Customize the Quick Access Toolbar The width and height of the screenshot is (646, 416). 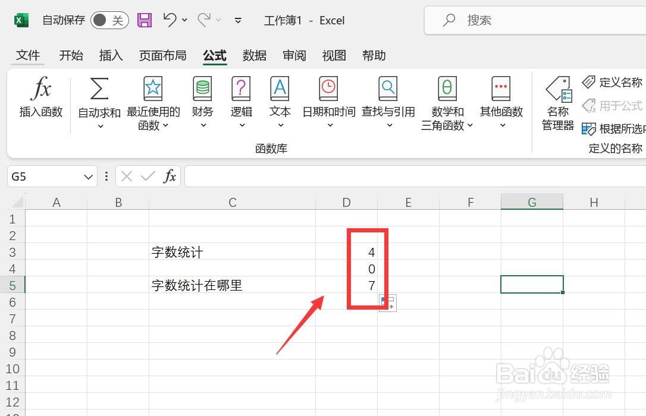pos(238,20)
